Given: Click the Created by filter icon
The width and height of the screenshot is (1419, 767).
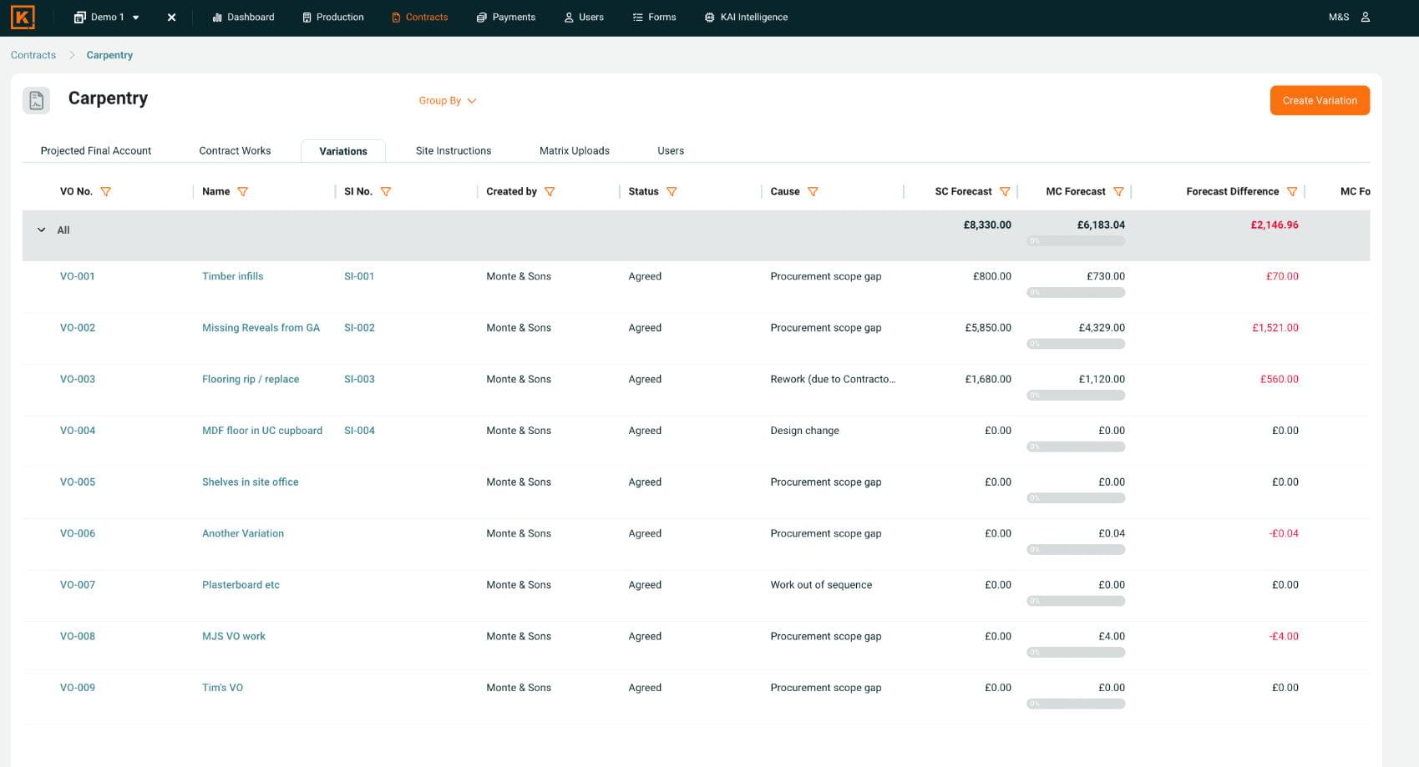Looking at the screenshot, I should [550, 192].
